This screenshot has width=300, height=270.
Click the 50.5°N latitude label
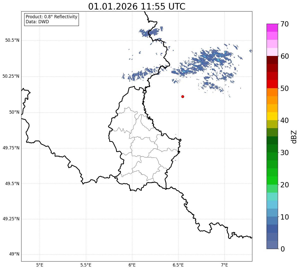pos(12,40)
